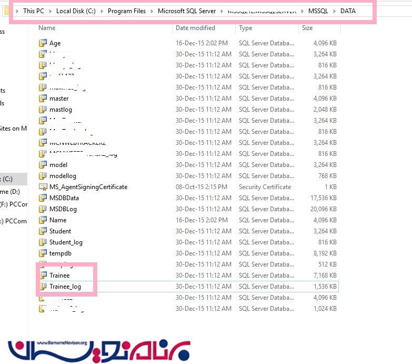412x364 pixels.
Task: Select the MS_AgentSigningCertificate file name
Action: 88,187
